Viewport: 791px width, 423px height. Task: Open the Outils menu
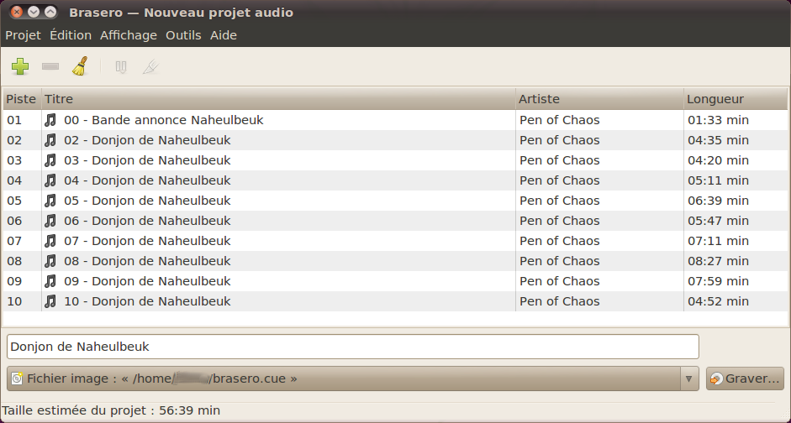183,35
